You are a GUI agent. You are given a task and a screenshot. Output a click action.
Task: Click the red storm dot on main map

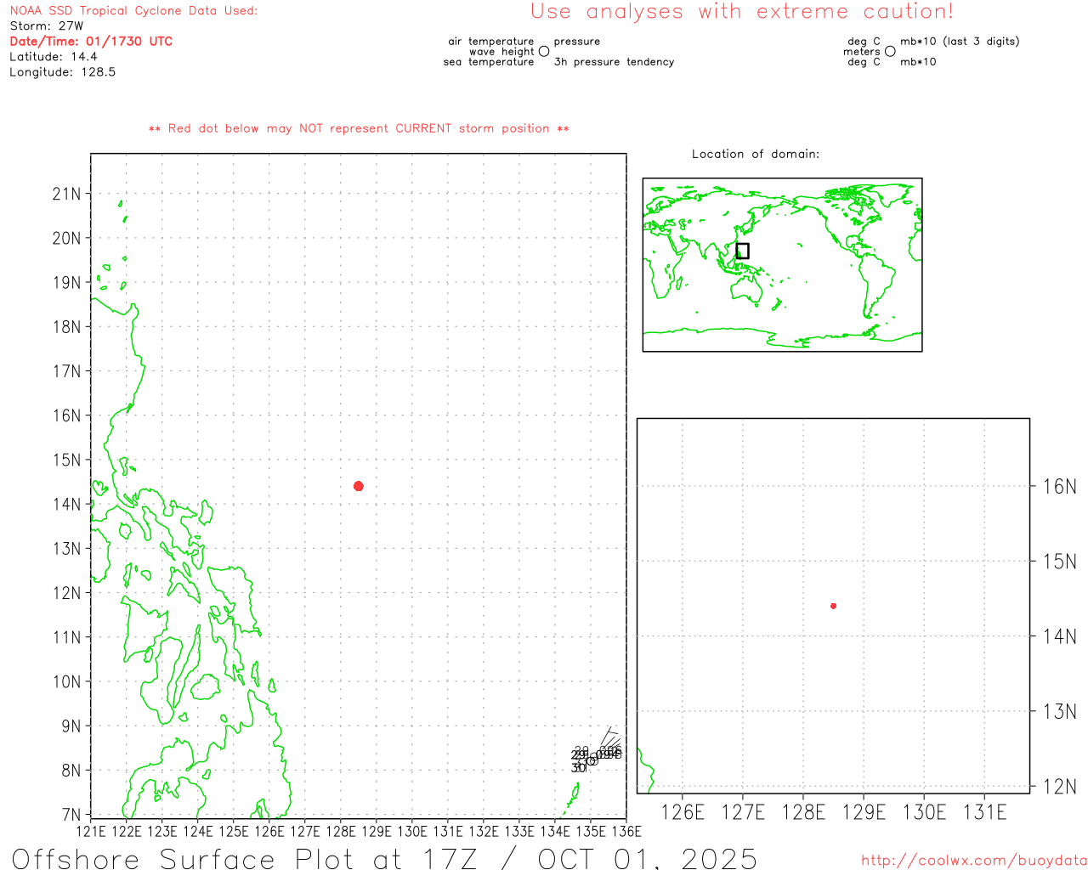point(358,486)
